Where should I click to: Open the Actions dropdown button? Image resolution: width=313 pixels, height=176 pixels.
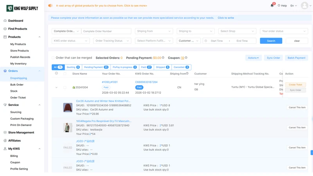253,58
